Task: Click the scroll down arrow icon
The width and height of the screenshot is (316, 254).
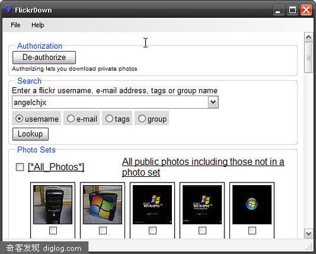Action: [x=308, y=233]
